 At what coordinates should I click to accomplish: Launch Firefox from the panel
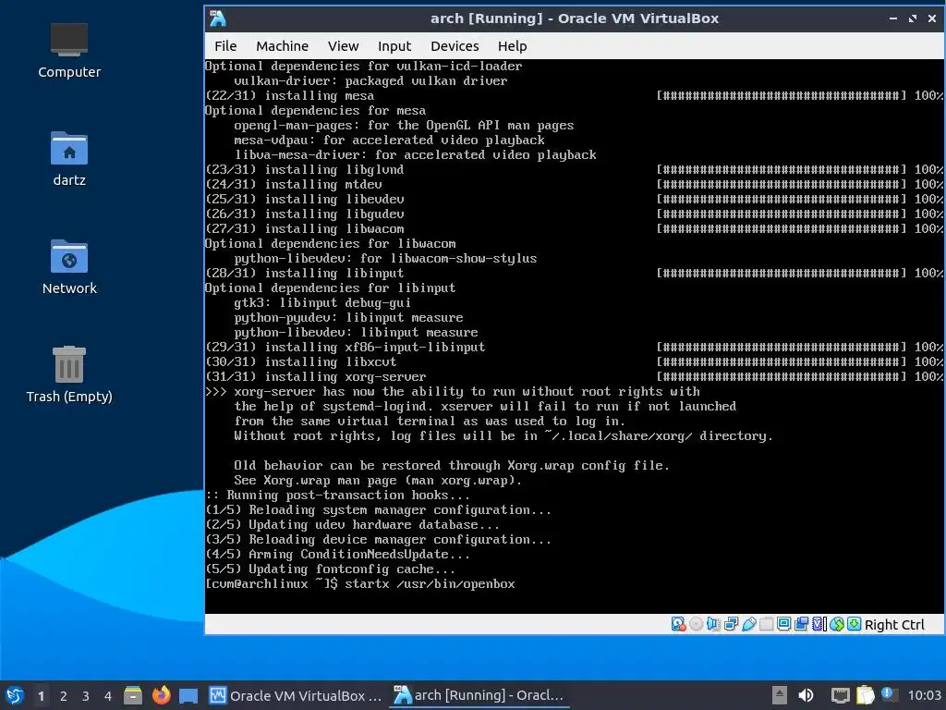coord(161,695)
